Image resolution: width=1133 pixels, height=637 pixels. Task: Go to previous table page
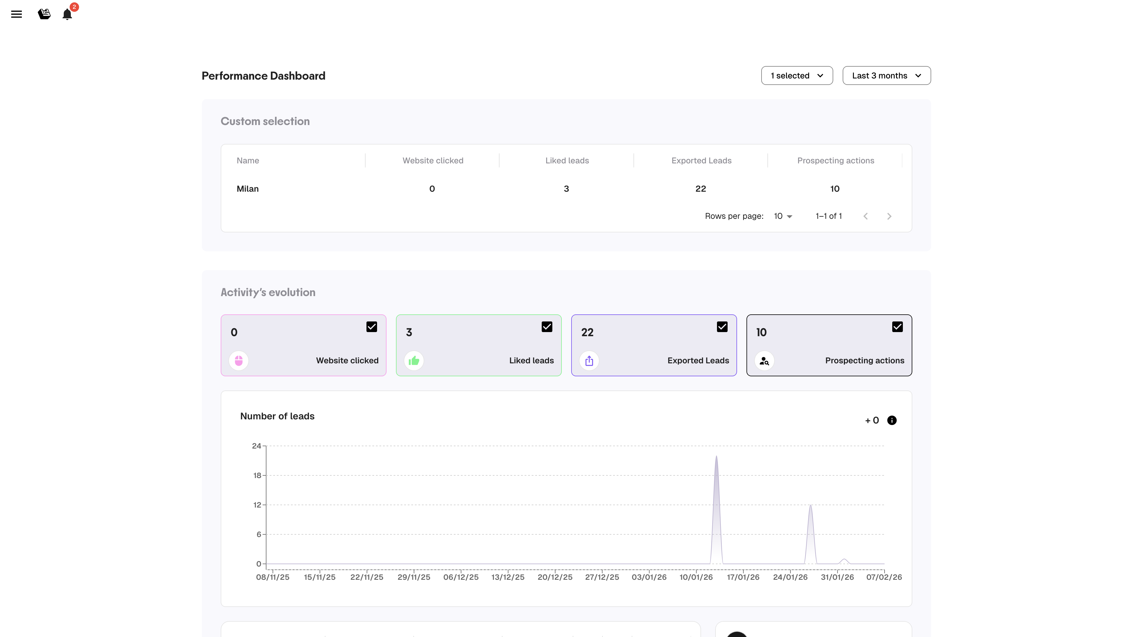point(865,216)
